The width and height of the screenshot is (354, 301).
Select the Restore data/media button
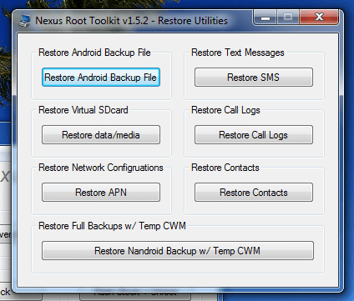[x=101, y=135]
